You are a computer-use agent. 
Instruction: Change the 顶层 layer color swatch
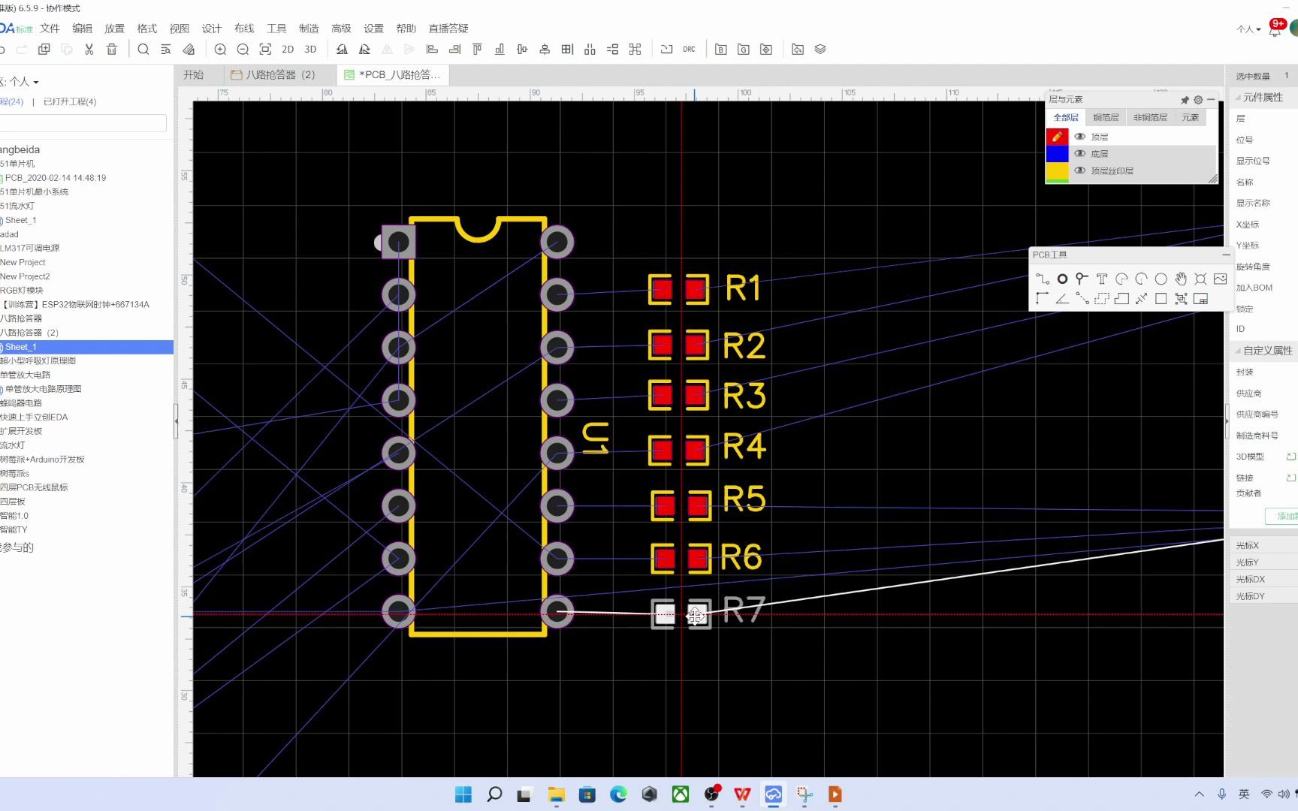click(x=1057, y=137)
